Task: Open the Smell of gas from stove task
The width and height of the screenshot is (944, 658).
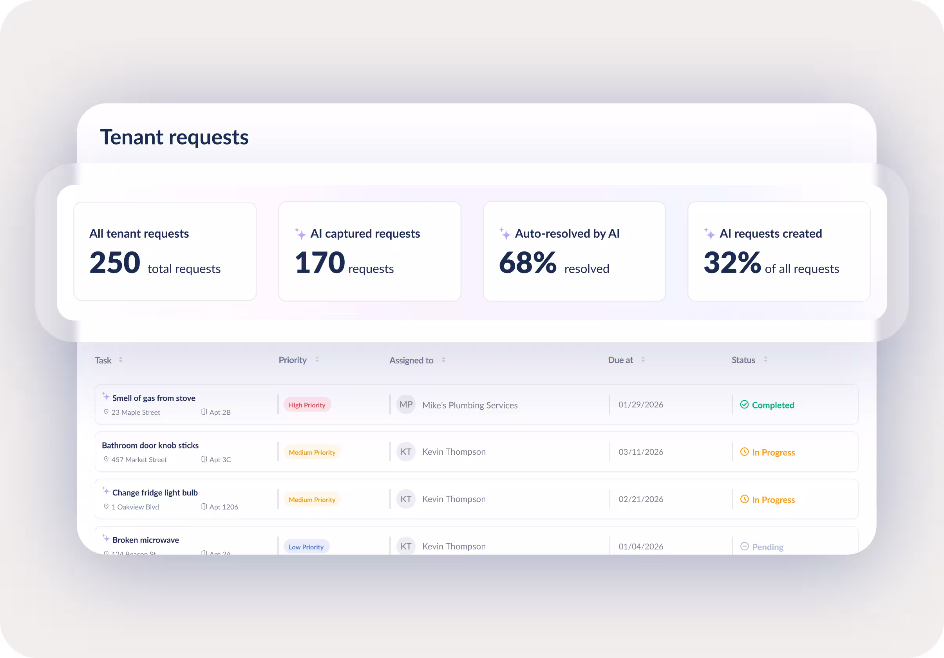Action: coord(154,398)
